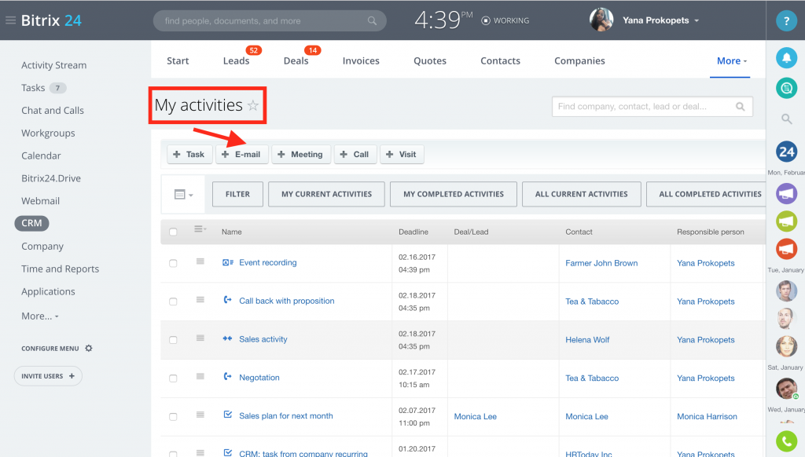The width and height of the screenshot is (805, 457).
Task: Open the list view options dropdown
Action: coord(183,195)
